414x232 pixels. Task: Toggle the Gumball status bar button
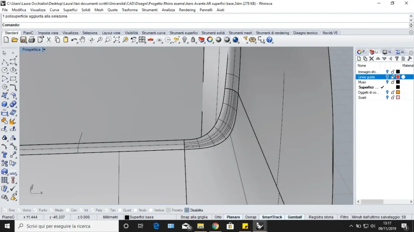click(x=295, y=217)
